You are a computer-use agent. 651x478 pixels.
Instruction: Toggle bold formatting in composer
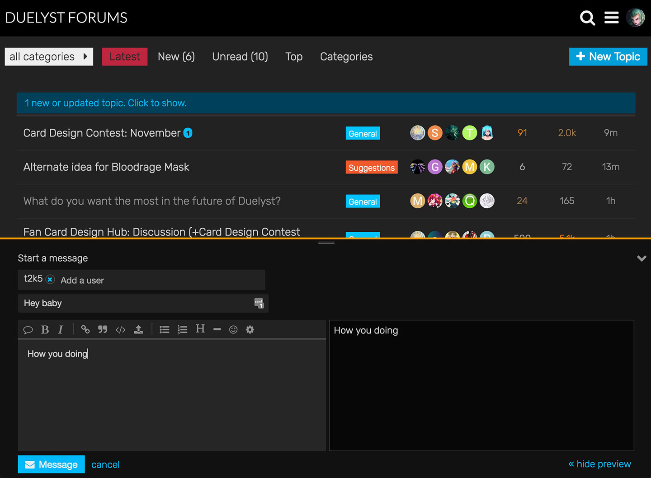[x=45, y=330]
